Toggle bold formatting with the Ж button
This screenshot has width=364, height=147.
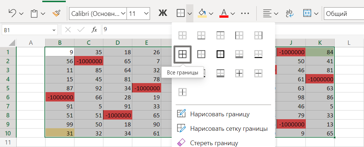coord(163,14)
